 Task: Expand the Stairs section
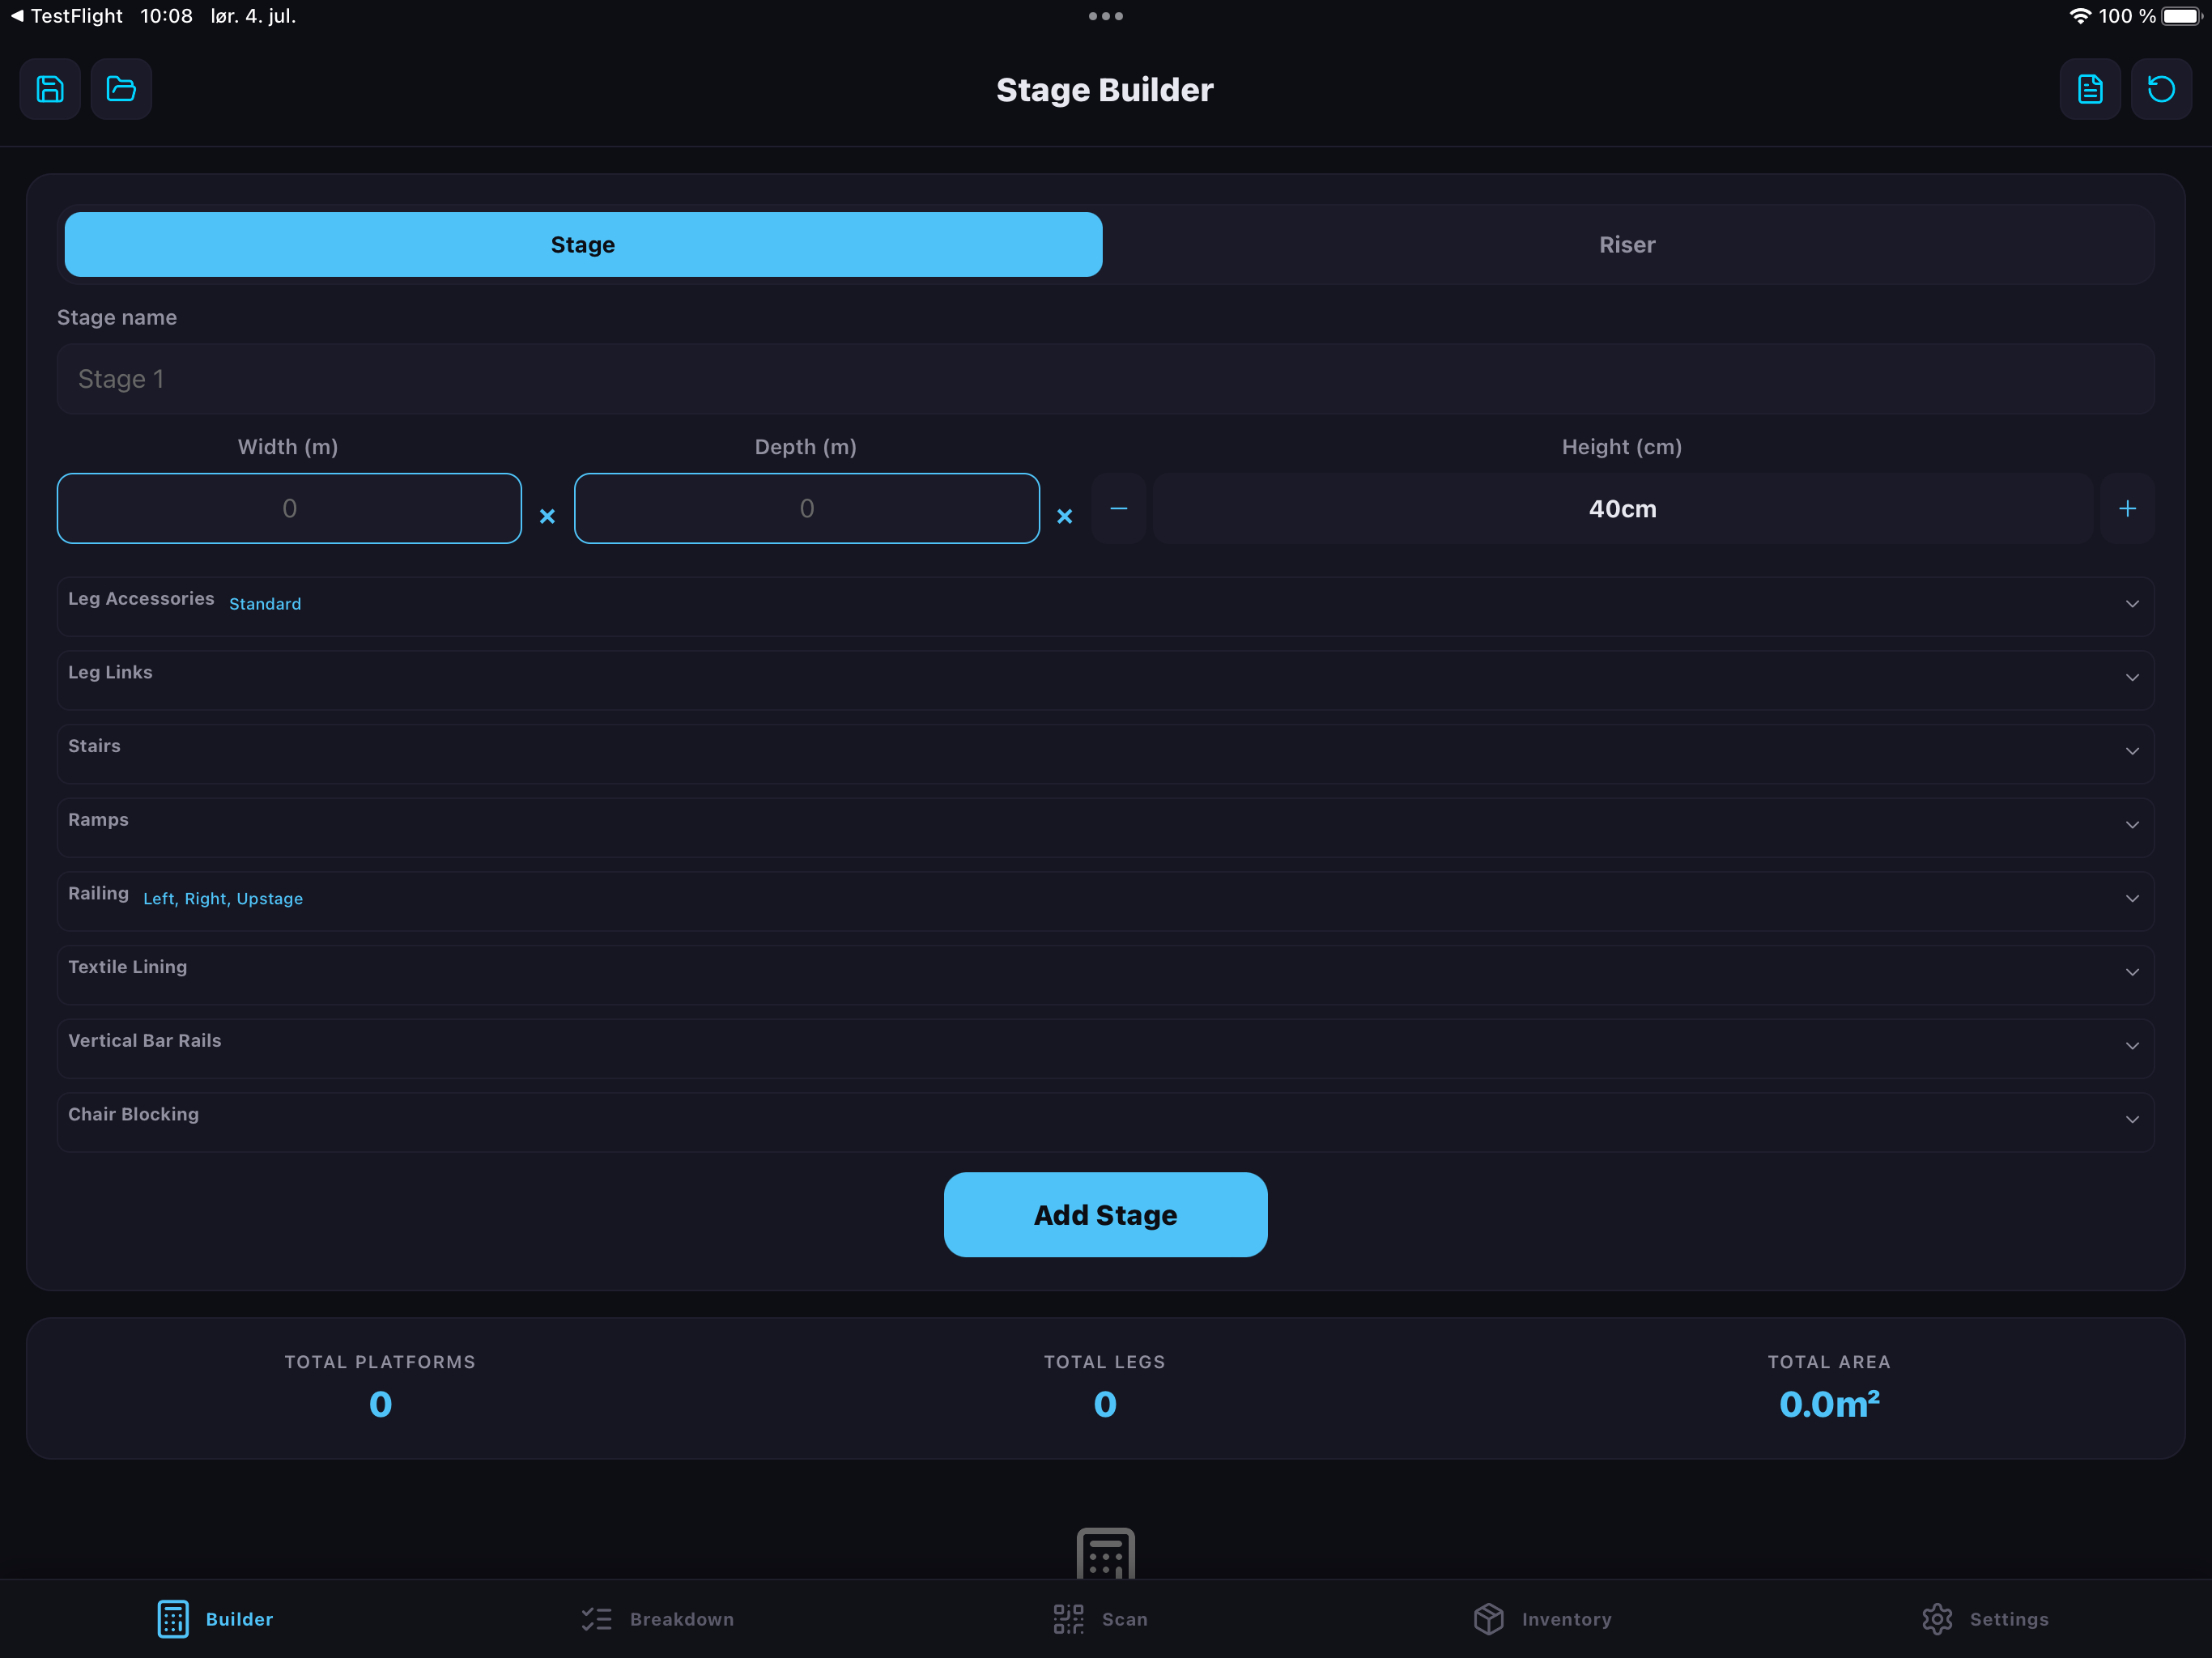pos(1105,752)
